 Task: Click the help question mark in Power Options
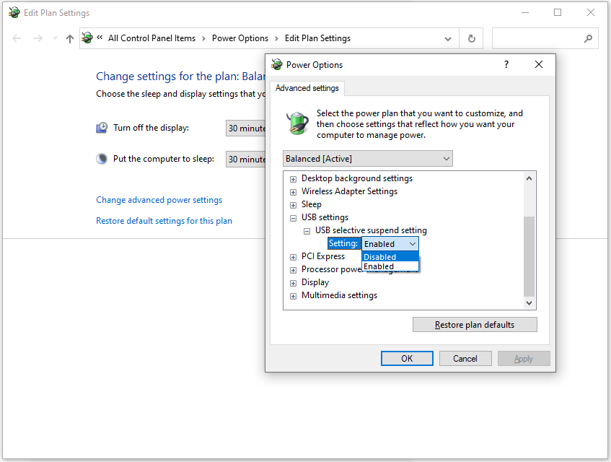[x=506, y=64]
